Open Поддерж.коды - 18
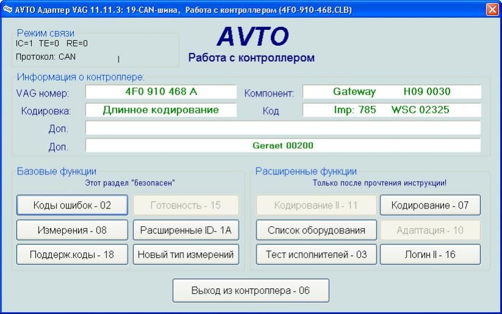The height and width of the screenshot is (314, 502). coord(72,254)
